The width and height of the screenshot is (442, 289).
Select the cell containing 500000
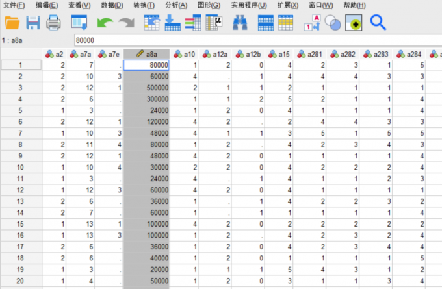tap(147, 88)
